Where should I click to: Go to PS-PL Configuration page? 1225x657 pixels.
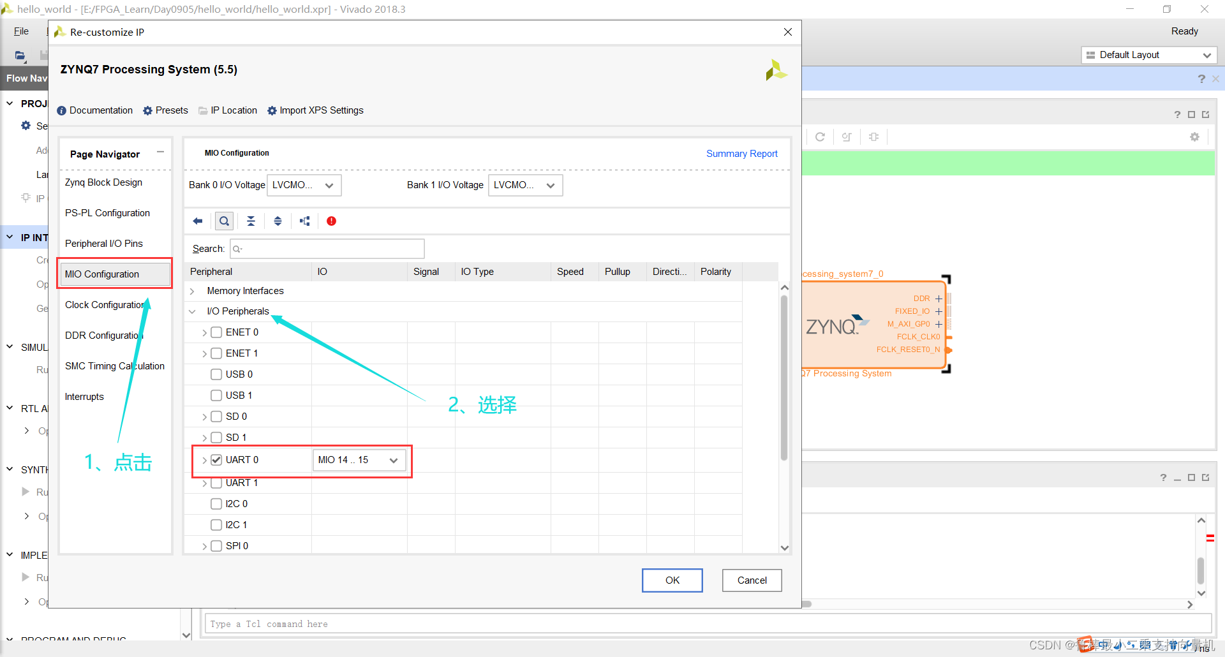pos(107,213)
